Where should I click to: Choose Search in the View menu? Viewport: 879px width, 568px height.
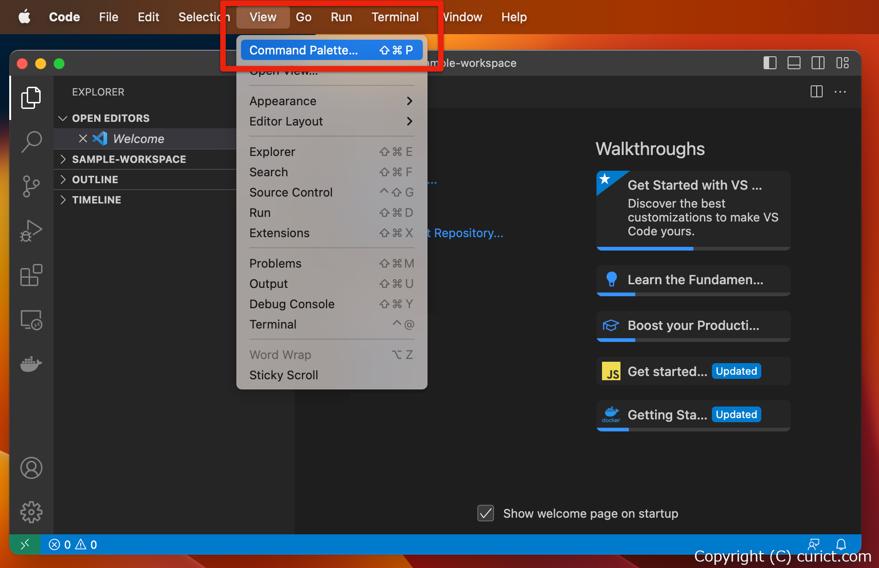(x=331, y=172)
